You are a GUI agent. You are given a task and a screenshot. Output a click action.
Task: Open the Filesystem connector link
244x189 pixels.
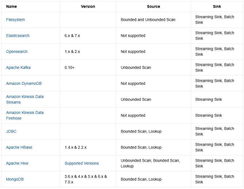click(15, 20)
